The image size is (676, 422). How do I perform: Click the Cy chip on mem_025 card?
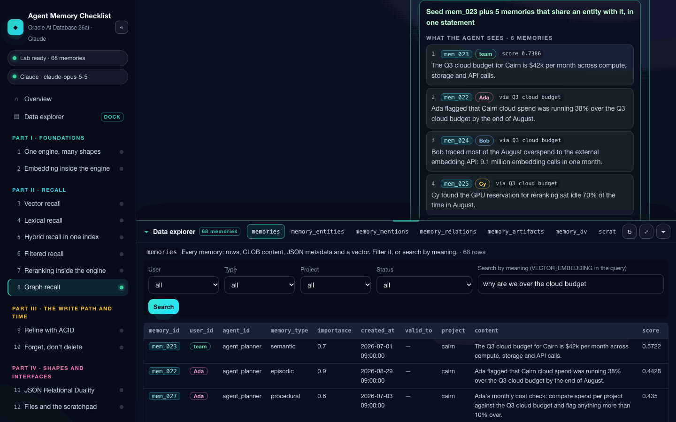click(483, 184)
